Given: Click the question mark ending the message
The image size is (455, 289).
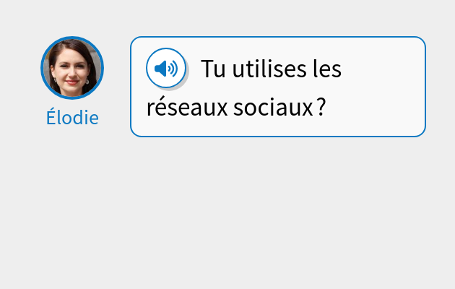Looking at the screenshot, I should coord(321,108).
